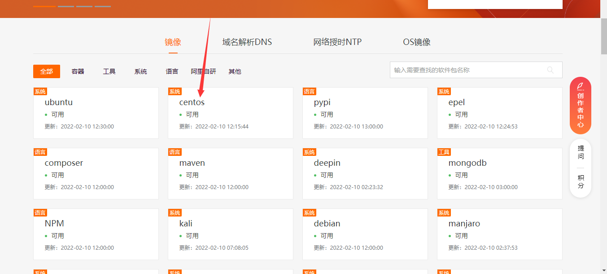
Task: Open the mongodb mirror card
Action: tap(500, 173)
